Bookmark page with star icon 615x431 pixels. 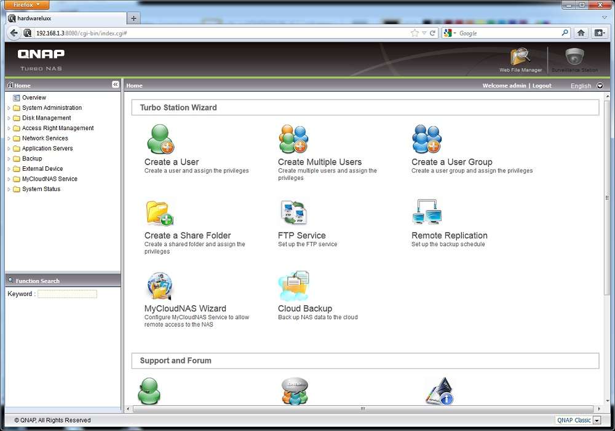click(x=415, y=33)
